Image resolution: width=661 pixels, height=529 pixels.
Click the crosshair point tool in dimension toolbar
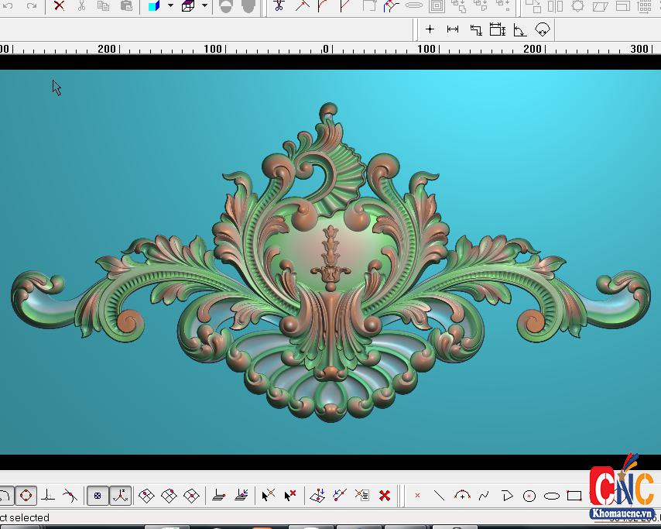430,29
